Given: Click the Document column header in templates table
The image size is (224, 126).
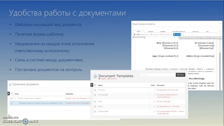Looking at the screenshot, I should pyautogui.click(x=161, y=85).
